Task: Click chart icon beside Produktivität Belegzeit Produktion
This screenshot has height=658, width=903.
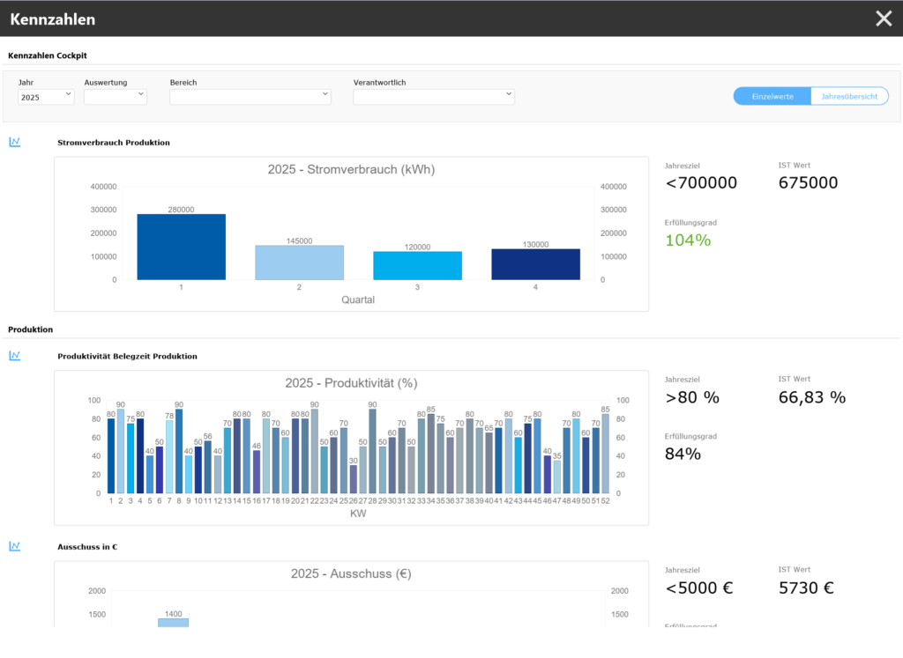Action: tap(14, 356)
